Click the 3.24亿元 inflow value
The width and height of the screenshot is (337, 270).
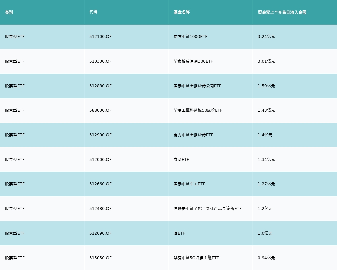click(266, 36)
